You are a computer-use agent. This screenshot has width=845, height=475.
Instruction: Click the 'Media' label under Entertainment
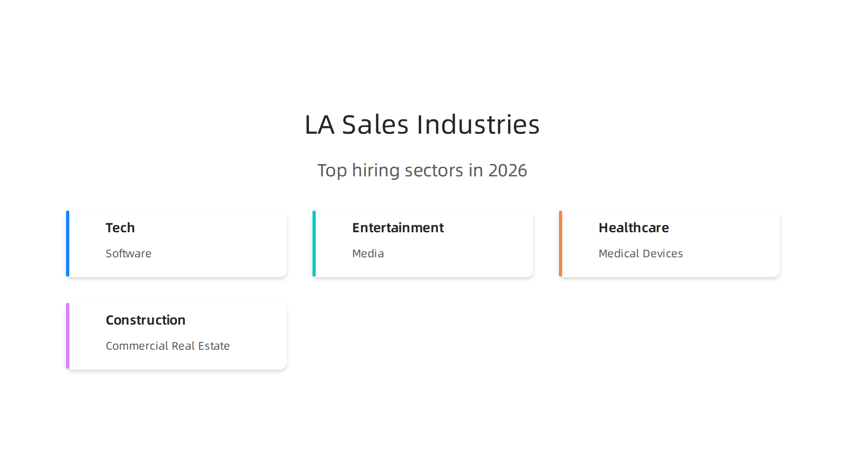tap(368, 254)
